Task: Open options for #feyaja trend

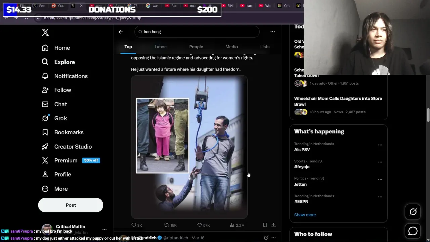Action: pos(380,162)
